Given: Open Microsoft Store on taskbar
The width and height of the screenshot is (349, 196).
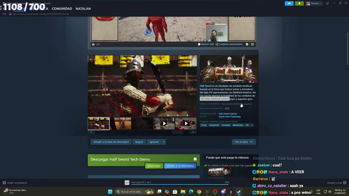Looking at the screenshot, I should [175, 192].
